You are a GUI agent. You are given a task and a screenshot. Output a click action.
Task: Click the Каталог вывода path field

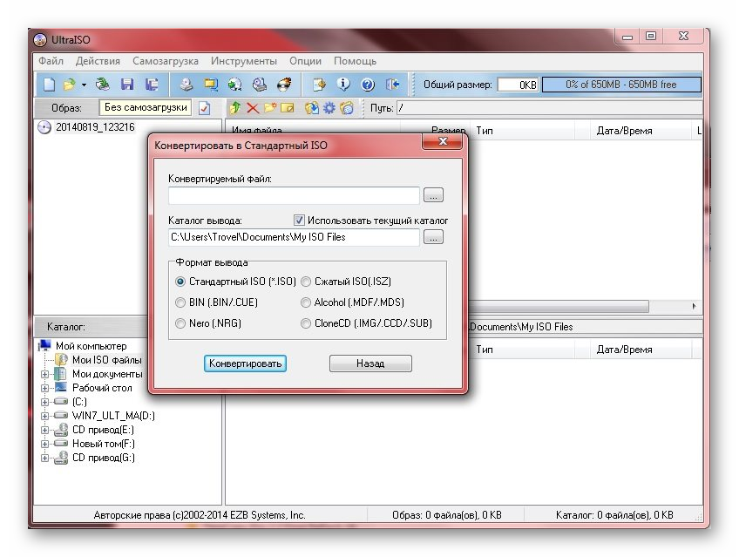294,237
